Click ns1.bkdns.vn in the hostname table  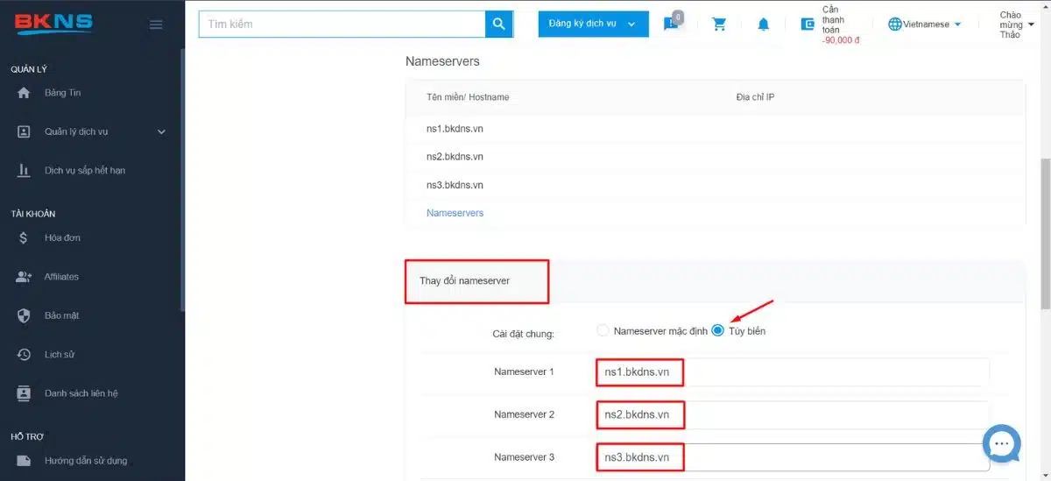[455, 129]
